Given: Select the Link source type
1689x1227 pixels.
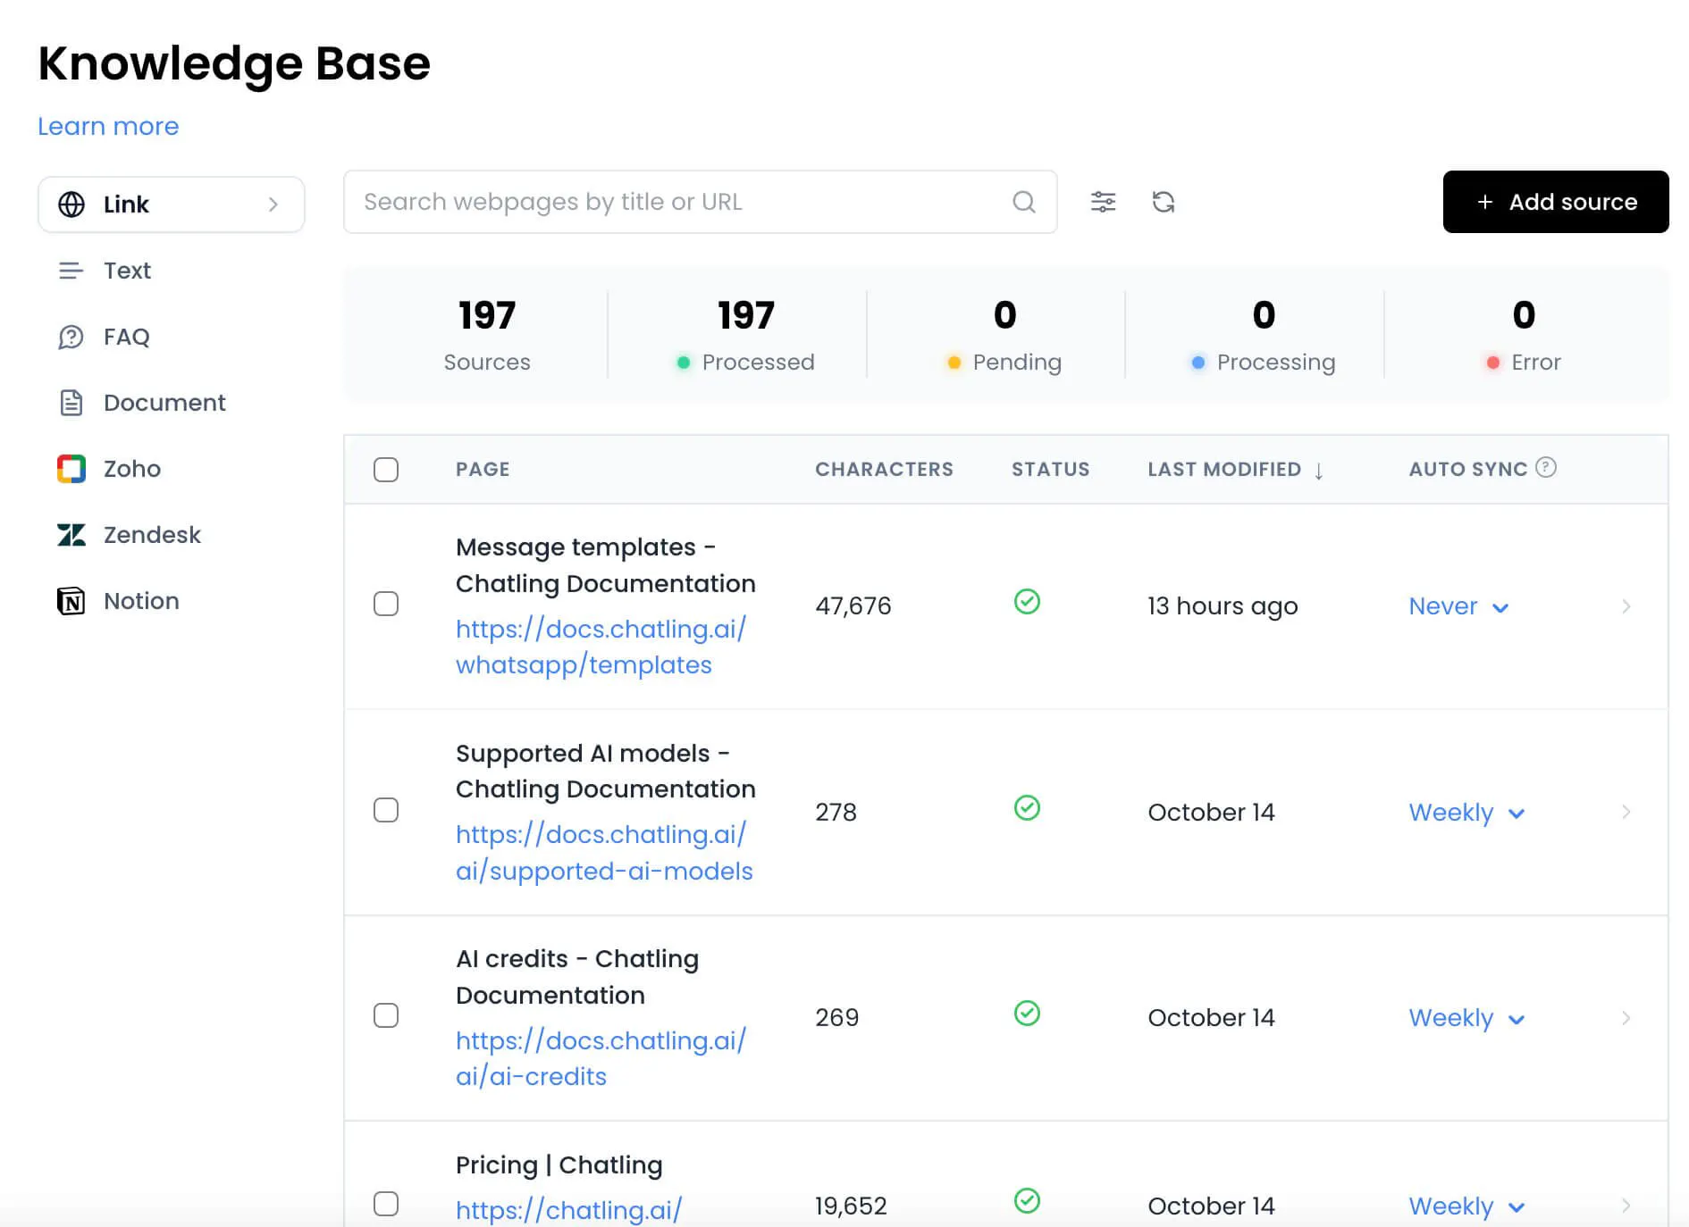Looking at the screenshot, I should pos(172,204).
